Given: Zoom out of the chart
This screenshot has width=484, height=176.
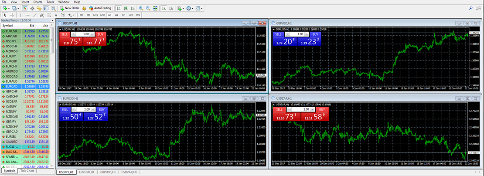Looking at the screenshot, I should 148,8.
